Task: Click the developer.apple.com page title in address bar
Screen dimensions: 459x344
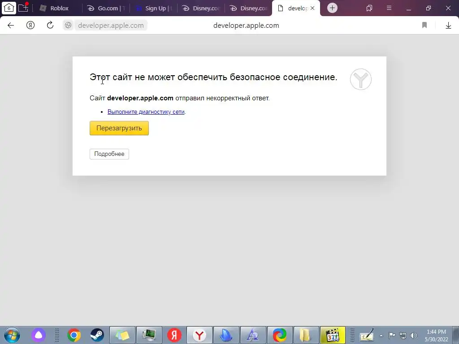Action: [246, 26]
